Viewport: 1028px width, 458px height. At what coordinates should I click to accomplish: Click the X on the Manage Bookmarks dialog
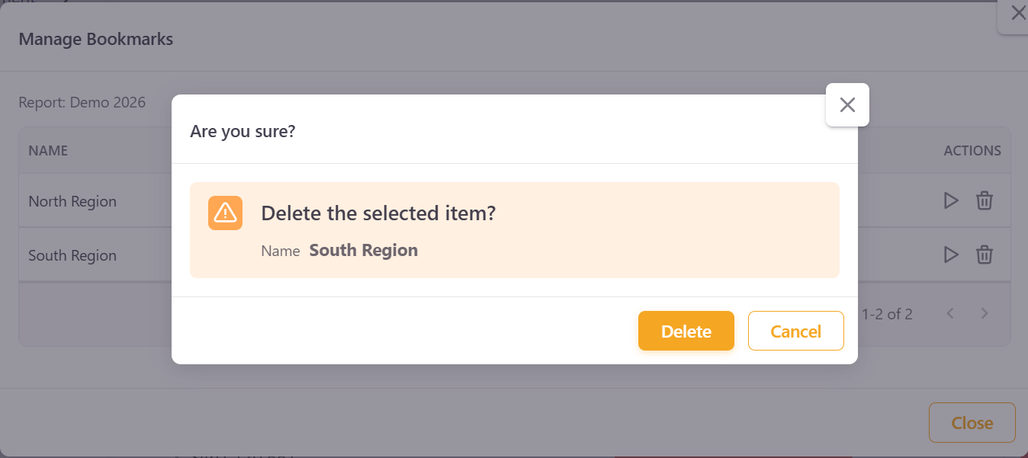(1018, 12)
